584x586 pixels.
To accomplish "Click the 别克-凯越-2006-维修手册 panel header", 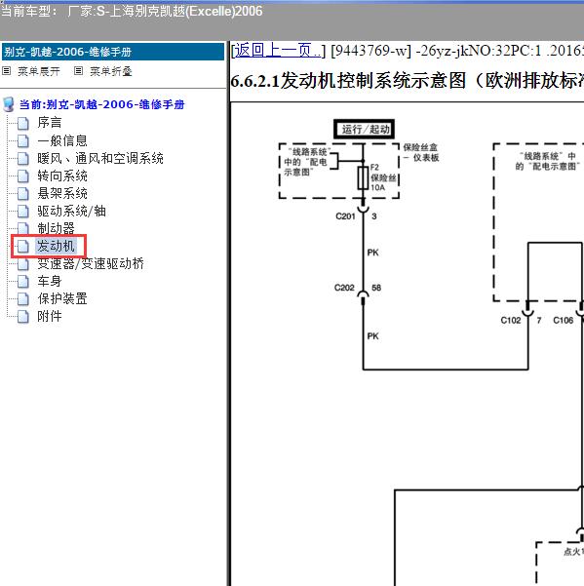I will [113, 52].
